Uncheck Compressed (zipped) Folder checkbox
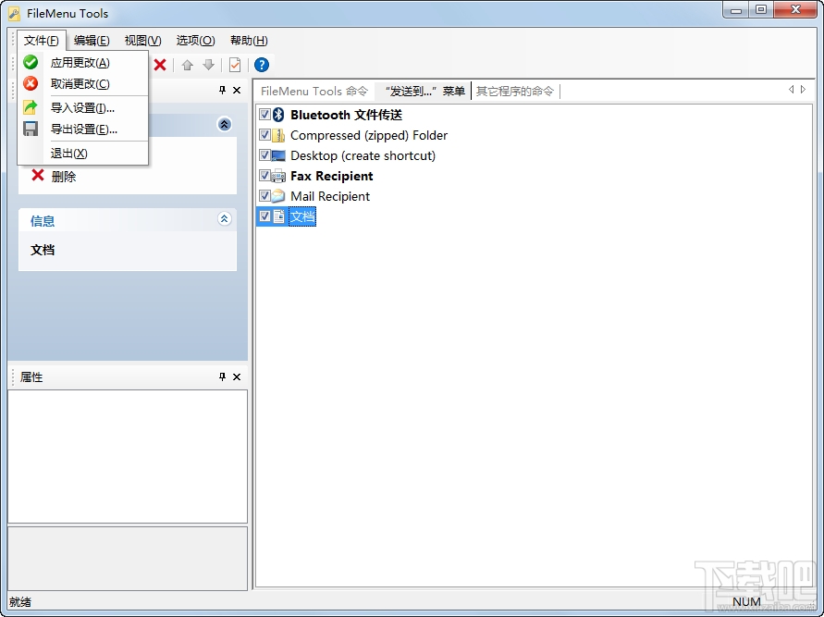 (x=264, y=135)
